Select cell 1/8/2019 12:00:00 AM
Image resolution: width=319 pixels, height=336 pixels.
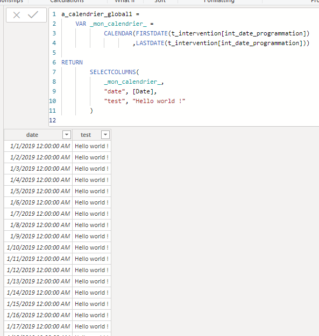pos(38,225)
